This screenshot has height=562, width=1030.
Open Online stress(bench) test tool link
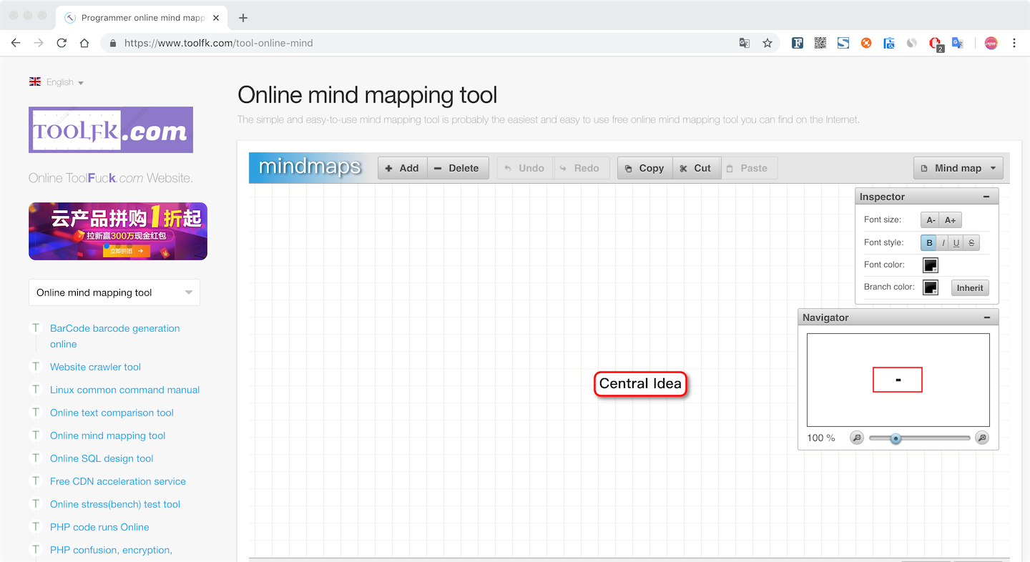pos(115,504)
